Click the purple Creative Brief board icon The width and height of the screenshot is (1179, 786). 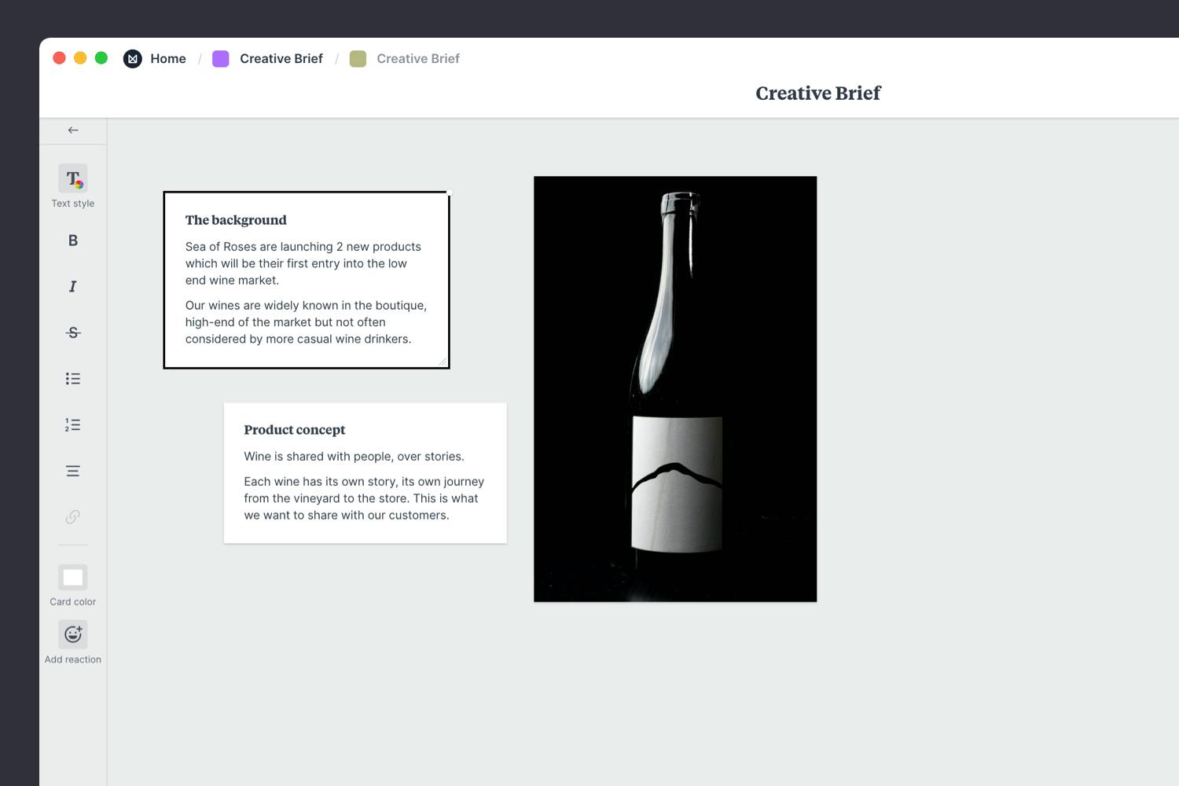tap(221, 58)
